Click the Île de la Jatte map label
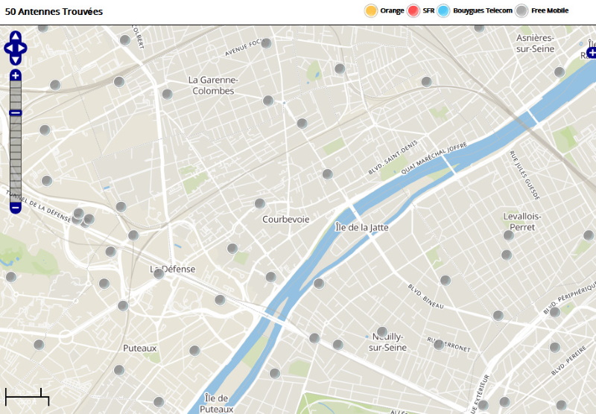The height and width of the screenshot is (414, 596). point(362,227)
